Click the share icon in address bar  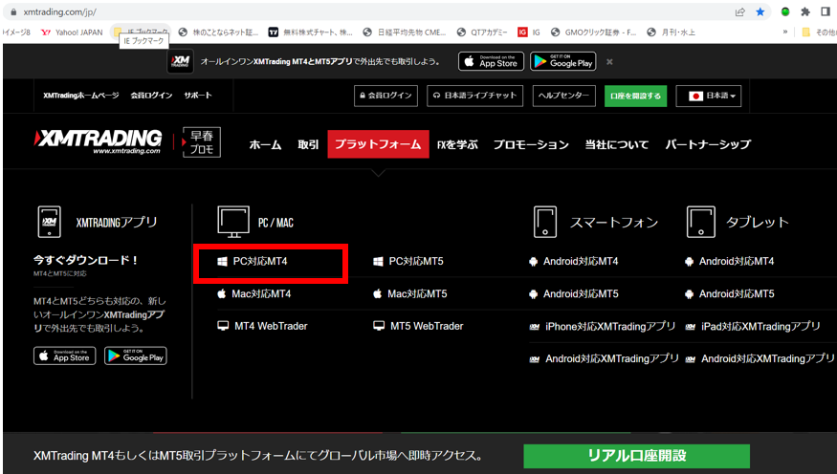[x=739, y=11]
